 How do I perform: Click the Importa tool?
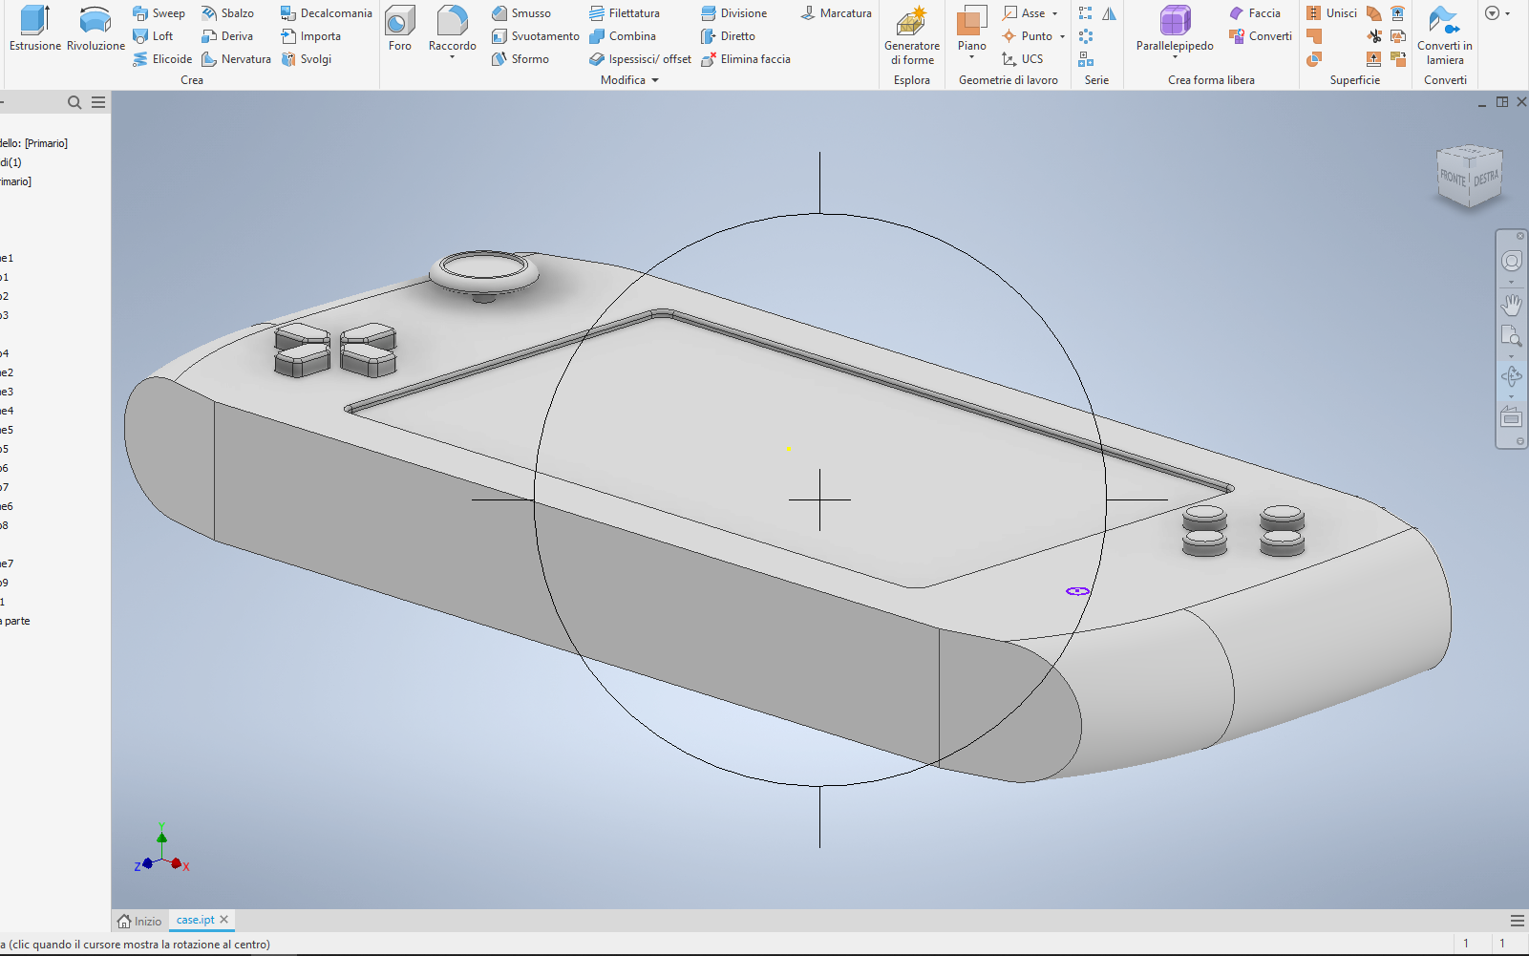point(310,36)
